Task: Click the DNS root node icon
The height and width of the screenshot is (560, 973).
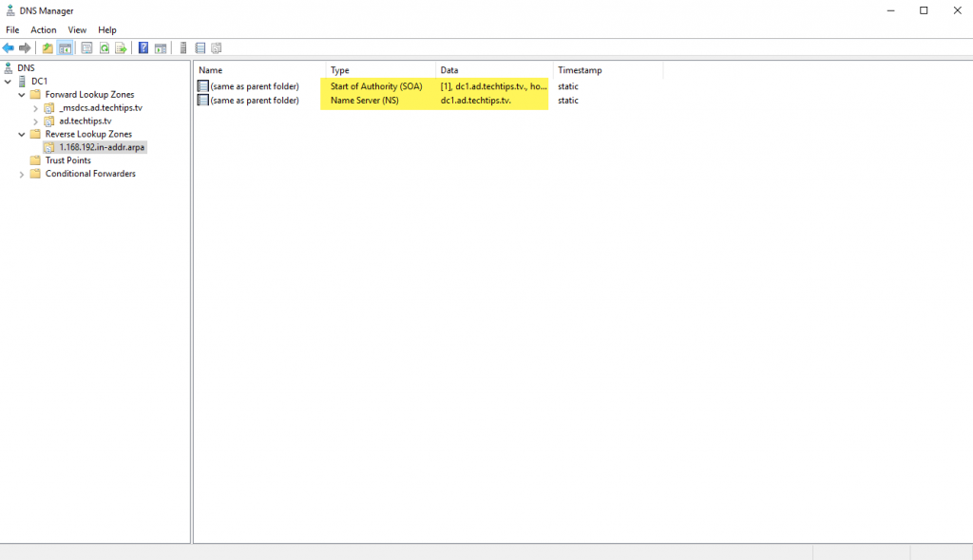Action: tap(8, 67)
